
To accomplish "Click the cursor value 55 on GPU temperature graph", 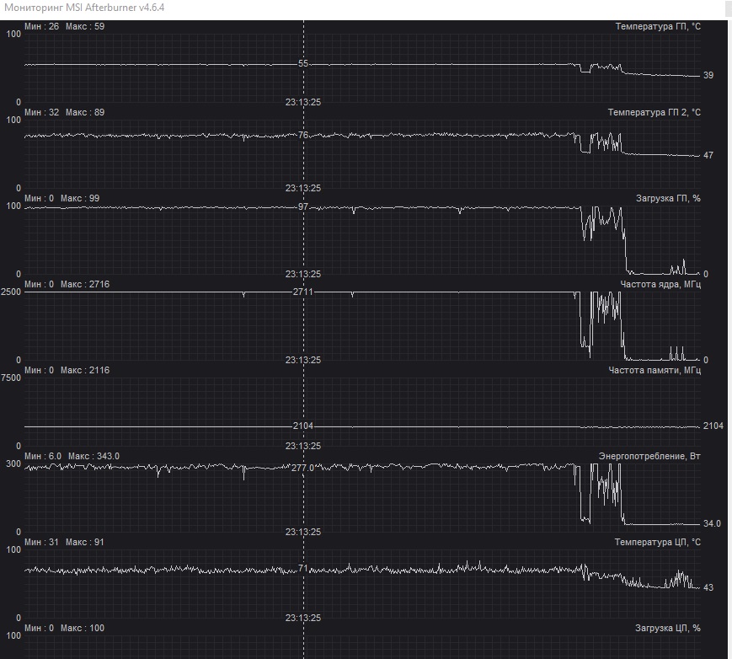I will pos(303,63).
